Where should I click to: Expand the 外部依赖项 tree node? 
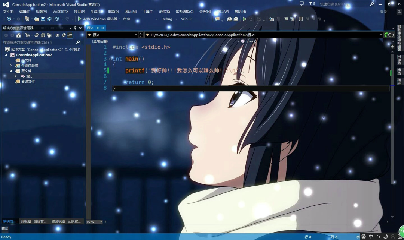pyautogui.click(x=11, y=66)
